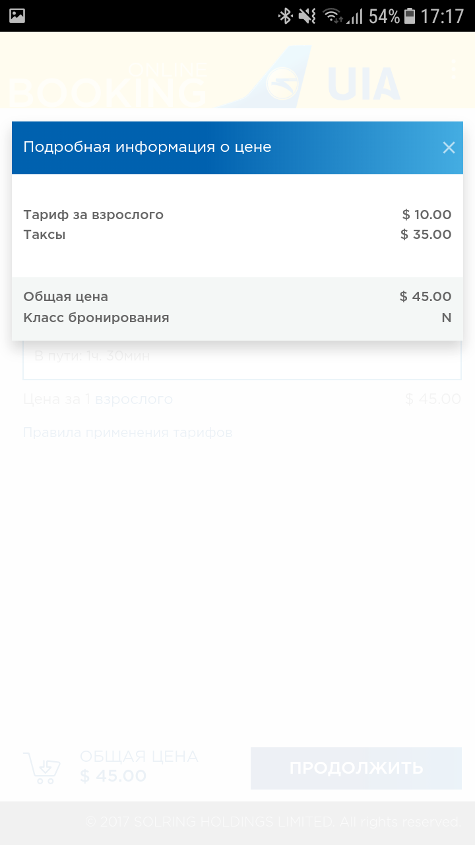Open Правила применения тарифов link
Viewport: 475px width, 845px height.
(x=127, y=433)
